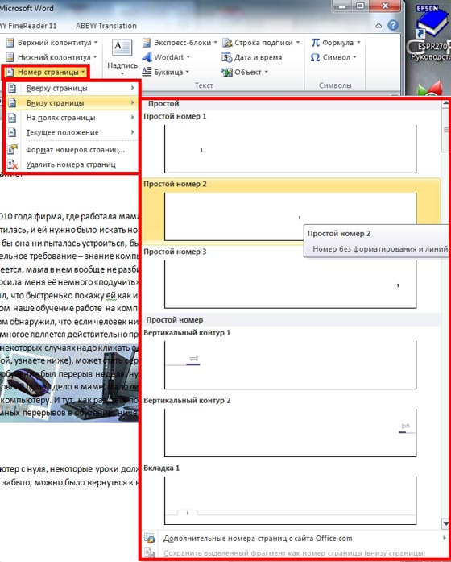Click the Надпись text box icon
The image size is (451, 562).
click(122, 48)
